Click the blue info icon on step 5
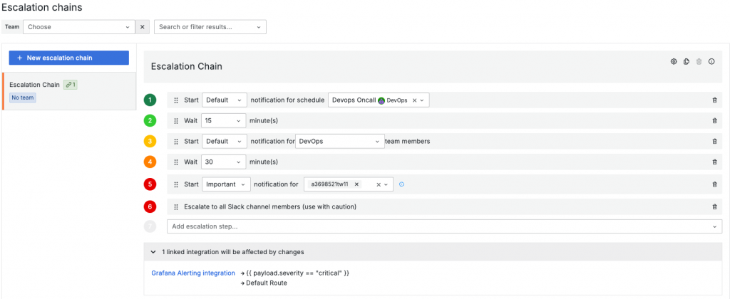Viewport: 730px width, 299px height. [401, 184]
